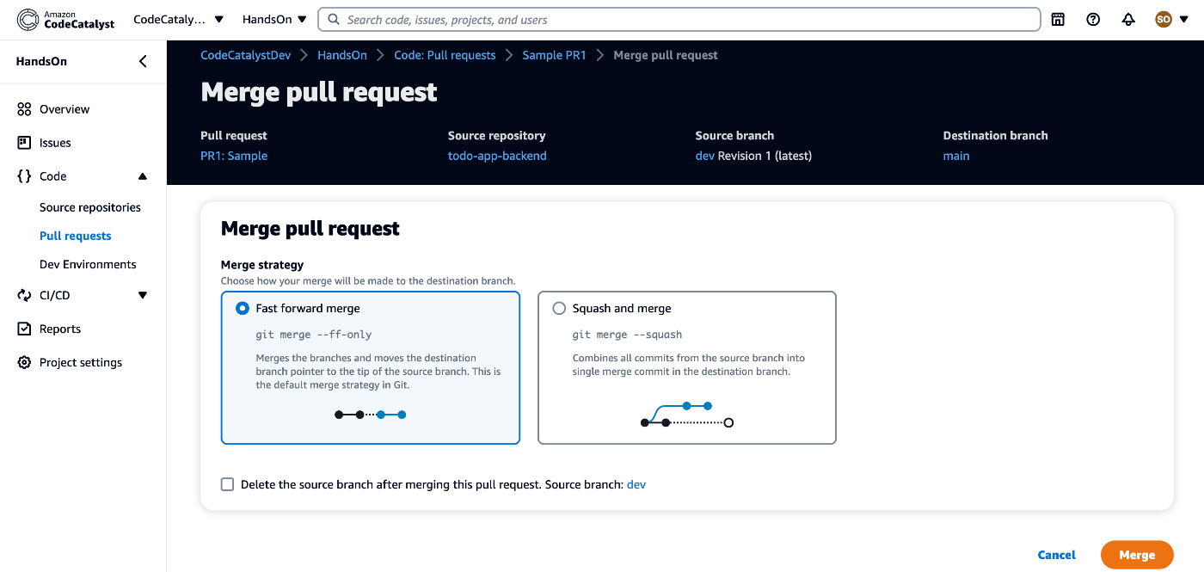Enable delete source branch checkbox

pyautogui.click(x=227, y=484)
